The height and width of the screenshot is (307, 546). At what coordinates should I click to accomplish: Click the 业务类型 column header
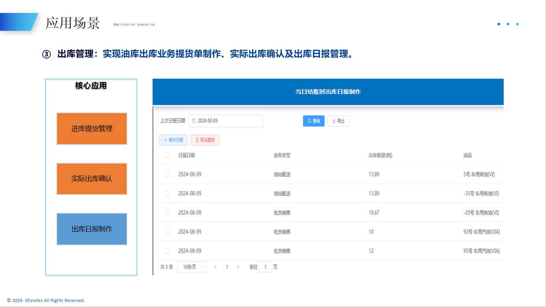pyautogui.click(x=282, y=155)
